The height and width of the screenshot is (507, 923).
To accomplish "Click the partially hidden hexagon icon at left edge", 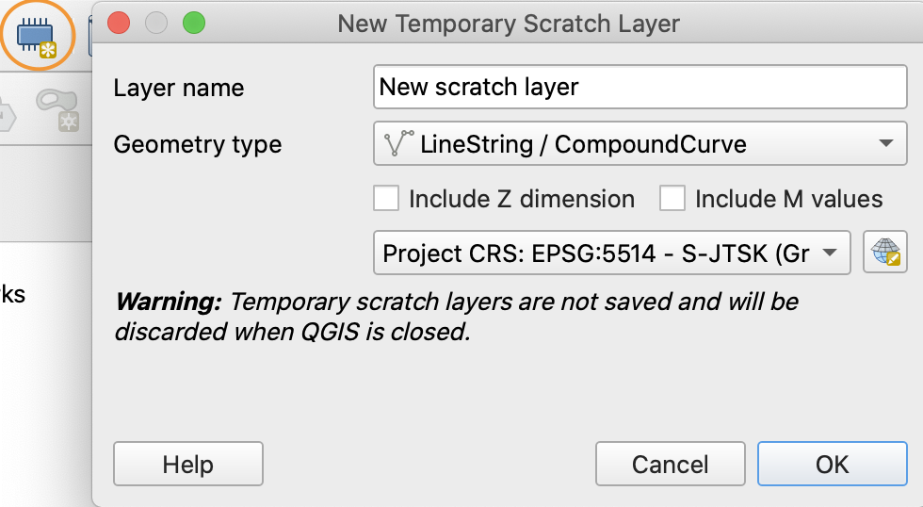I will click(7, 116).
